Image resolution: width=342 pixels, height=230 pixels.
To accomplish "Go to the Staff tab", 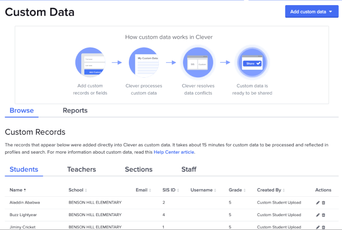I will (x=189, y=169).
